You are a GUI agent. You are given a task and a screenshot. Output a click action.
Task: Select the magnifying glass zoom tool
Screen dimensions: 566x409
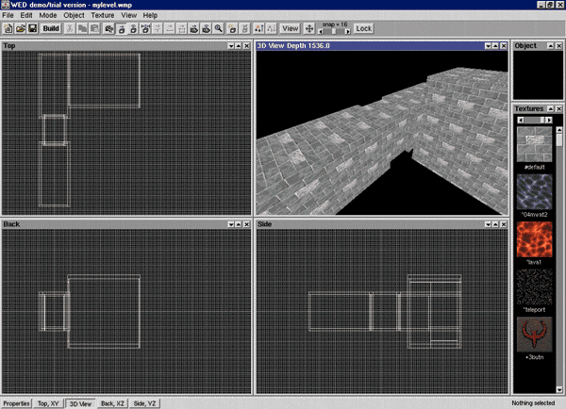[219, 29]
